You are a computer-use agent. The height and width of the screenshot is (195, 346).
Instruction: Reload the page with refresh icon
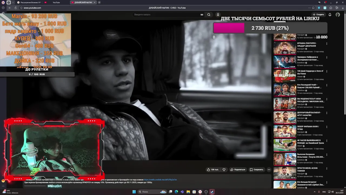point(16,8)
